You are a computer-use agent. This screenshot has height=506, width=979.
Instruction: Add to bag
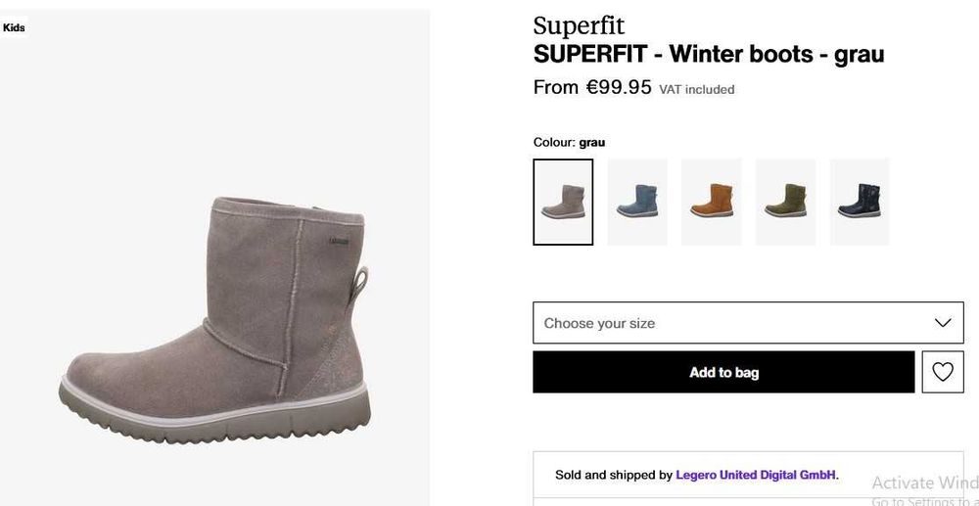point(723,372)
